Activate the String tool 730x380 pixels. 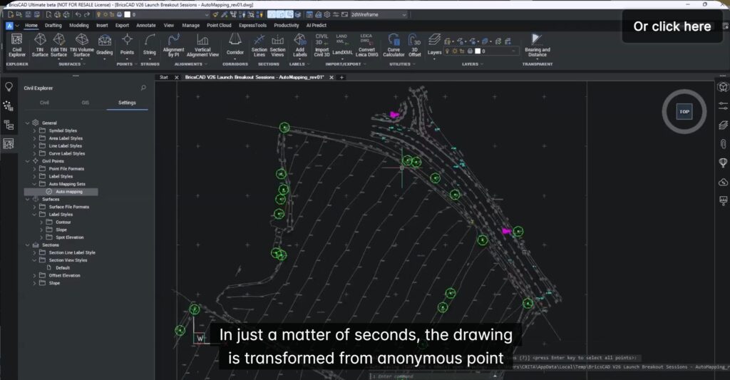pyautogui.click(x=150, y=45)
